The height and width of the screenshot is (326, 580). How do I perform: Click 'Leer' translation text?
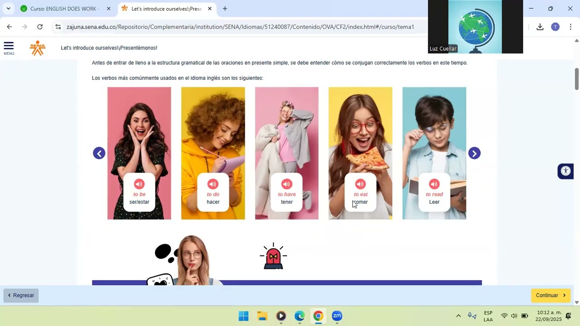point(435,202)
